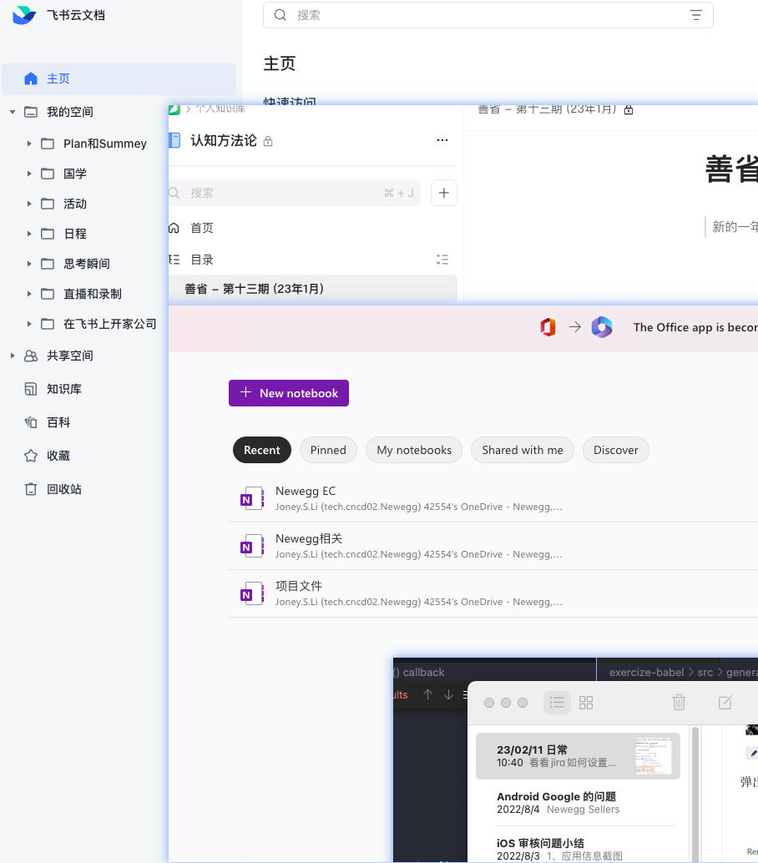Open the Plan和Summey folder
The width and height of the screenshot is (758, 863).
coord(104,144)
